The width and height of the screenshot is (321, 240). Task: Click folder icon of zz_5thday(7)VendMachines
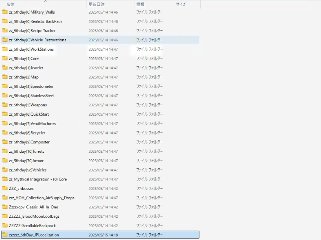pyautogui.click(x=5, y=124)
